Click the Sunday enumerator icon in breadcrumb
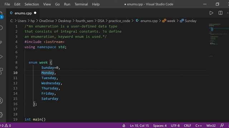The width and height of the screenshot is (229, 128). tap(182, 21)
